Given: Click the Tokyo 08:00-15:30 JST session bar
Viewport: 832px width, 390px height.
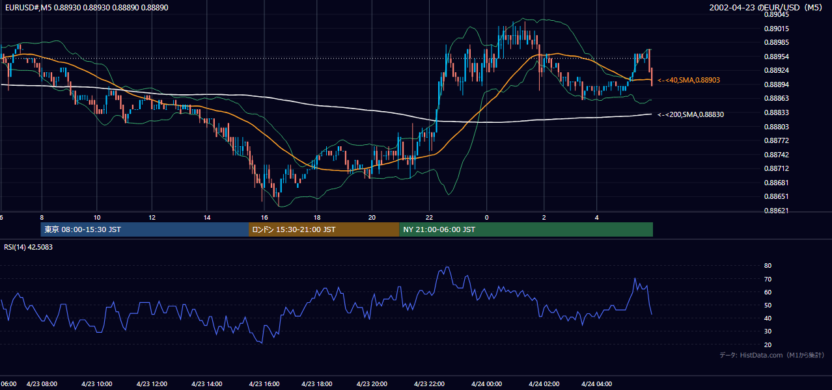Looking at the screenshot, I should (x=144, y=229).
